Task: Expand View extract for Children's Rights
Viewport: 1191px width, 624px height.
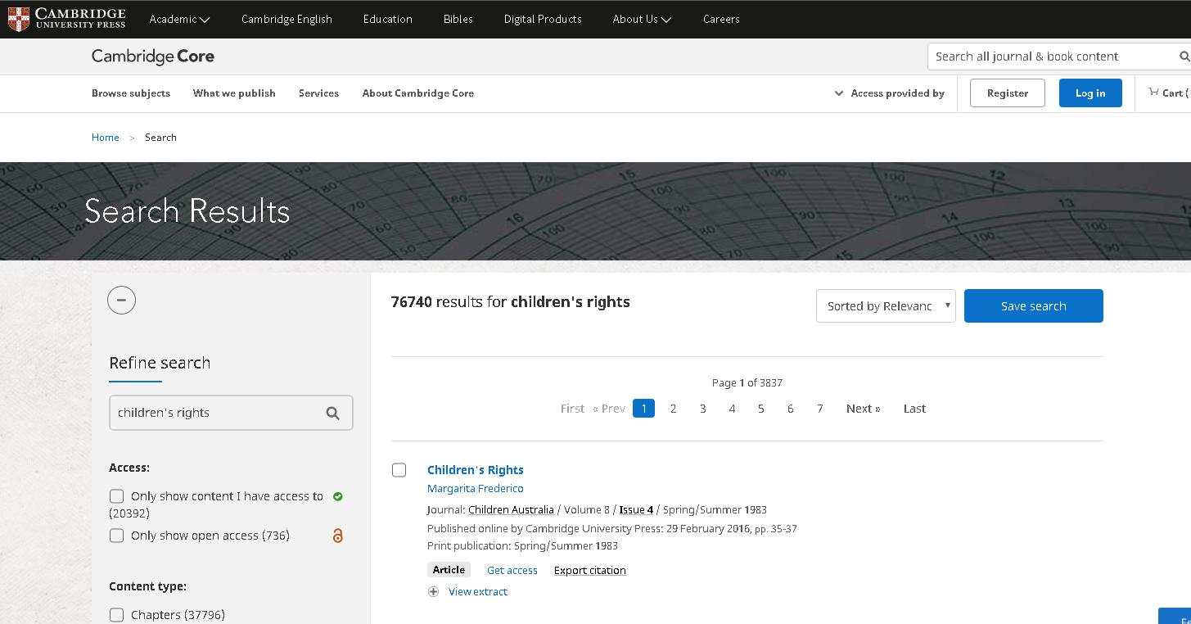Action: [x=478, y=591]
